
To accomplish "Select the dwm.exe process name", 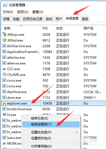I will 14,98.
